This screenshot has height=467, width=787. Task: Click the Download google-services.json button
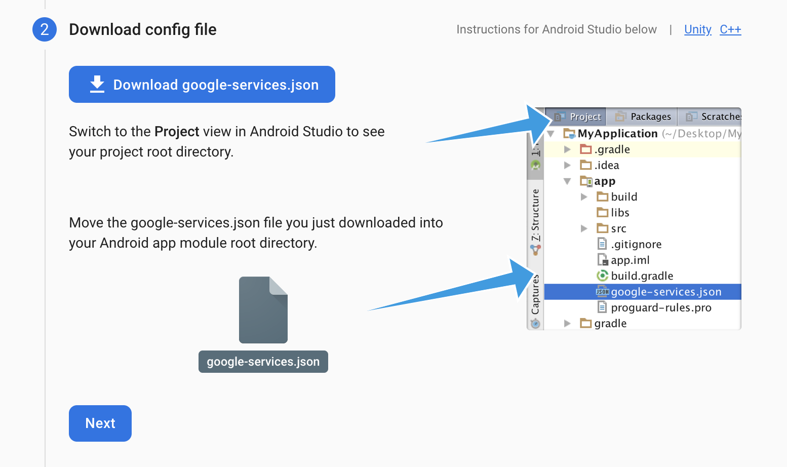pos(202,84)
